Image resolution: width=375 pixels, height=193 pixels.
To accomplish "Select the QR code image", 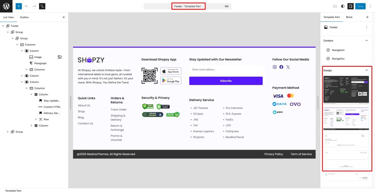I will coord(150,76).
